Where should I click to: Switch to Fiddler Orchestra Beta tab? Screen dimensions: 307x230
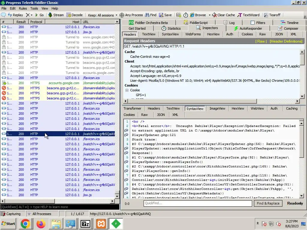(x=148, y=23)
